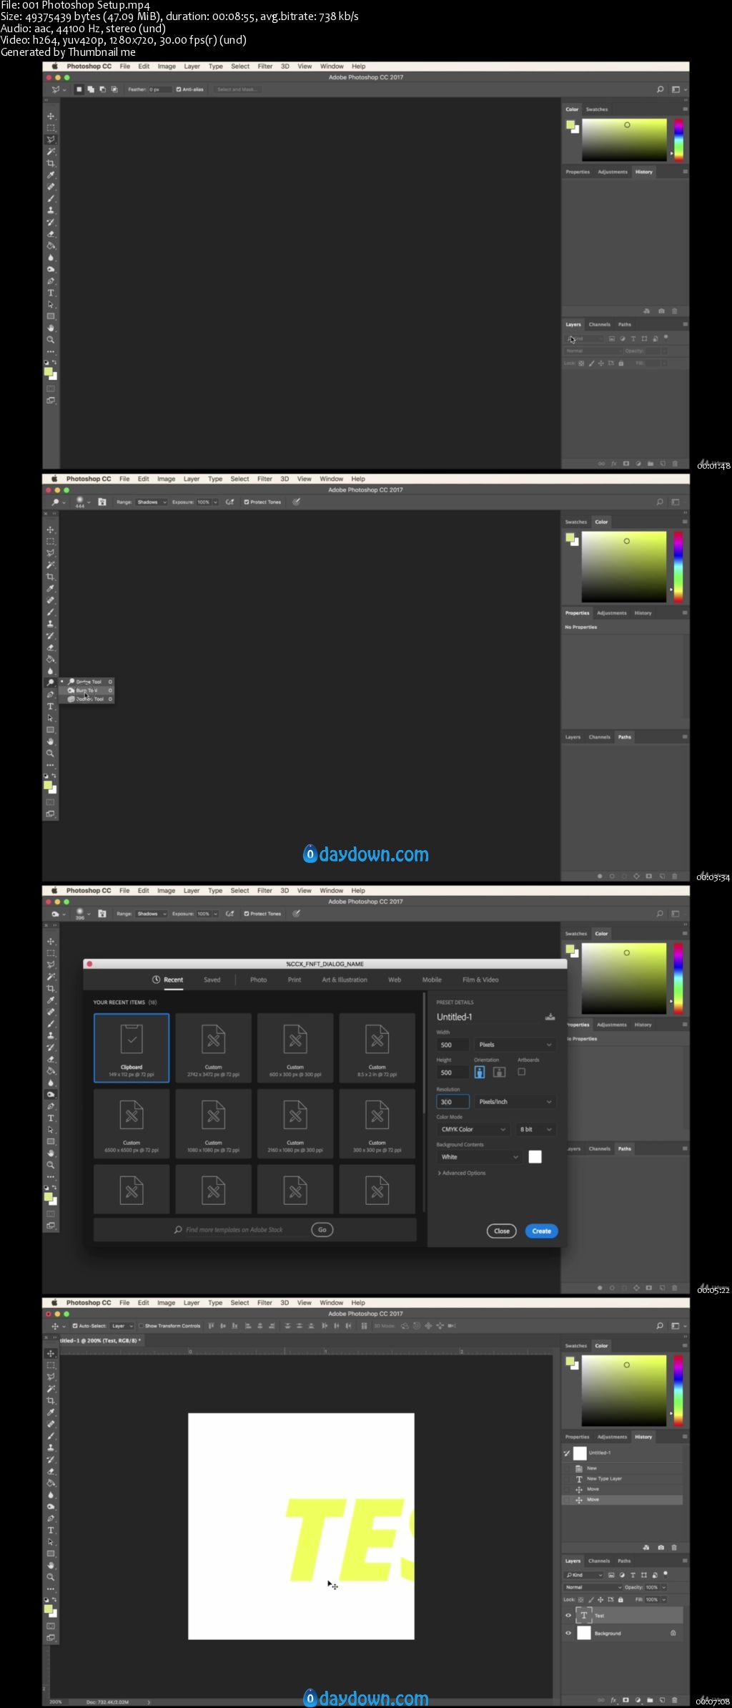Viewport: 732px width, 1708px height.
Task: Click the airbrush icon in the options bar above the Burn Tool flyout
Action: [229, 502]
